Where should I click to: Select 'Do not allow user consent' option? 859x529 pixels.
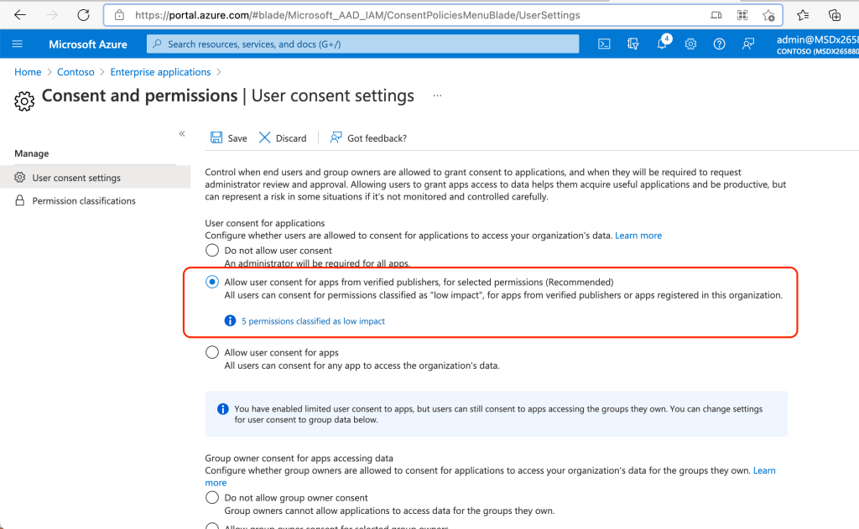pyautogui.click(x=212, y=251)
